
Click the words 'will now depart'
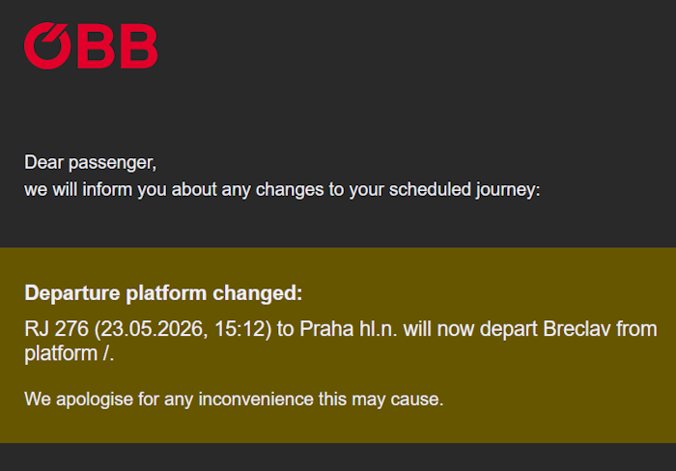tap(470, 329)
